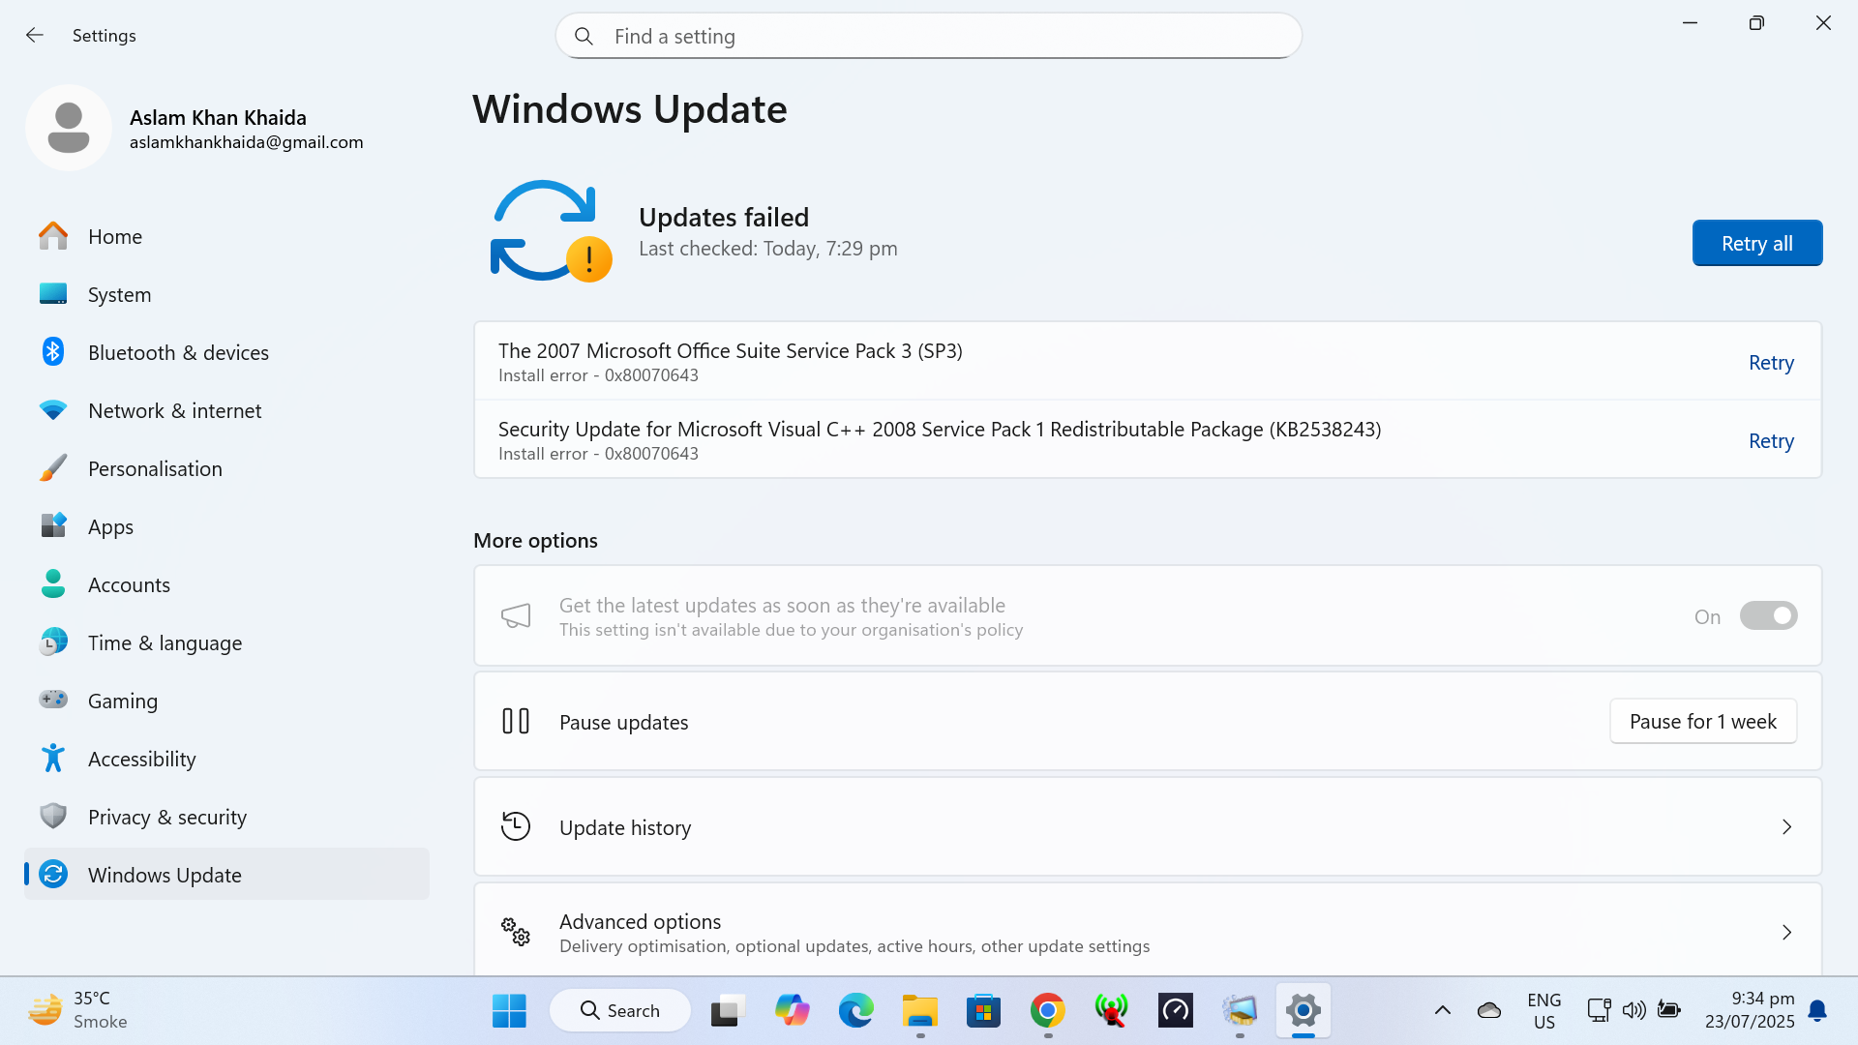Image resolution: width=1858 pixels, height=1045 pixels.
Task: Click the System monitor icon
Action: [53, 294]
